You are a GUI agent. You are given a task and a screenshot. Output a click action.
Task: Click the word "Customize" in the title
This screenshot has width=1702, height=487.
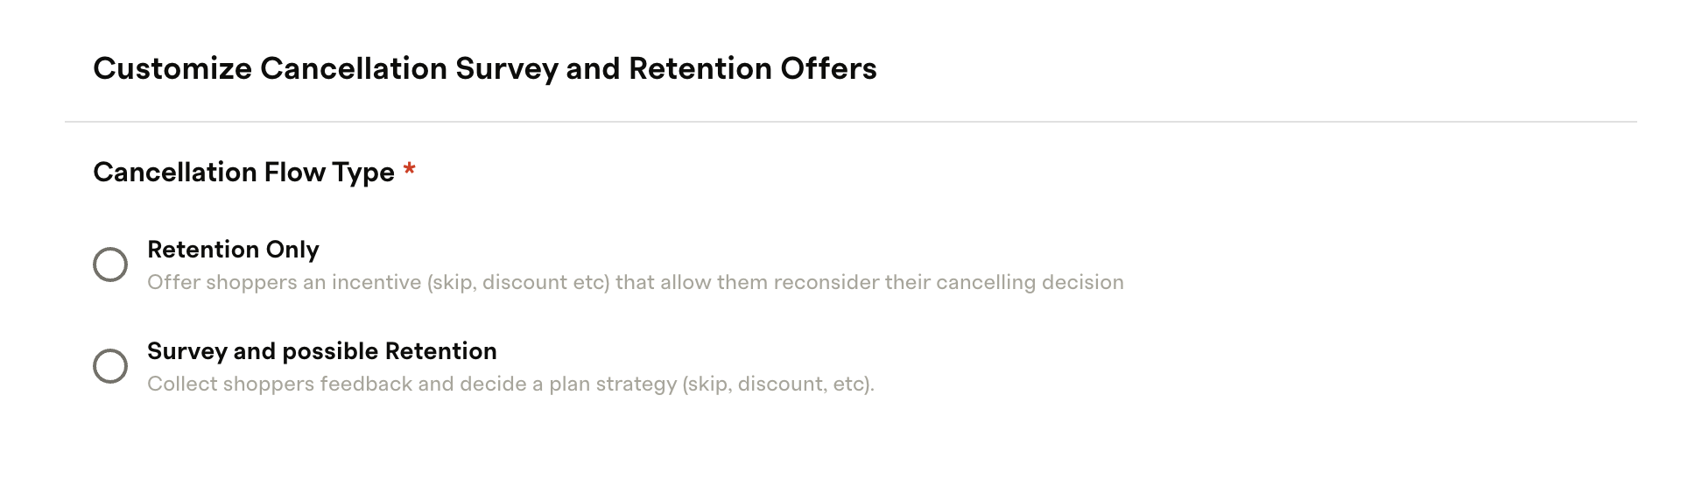coord(172,69)
